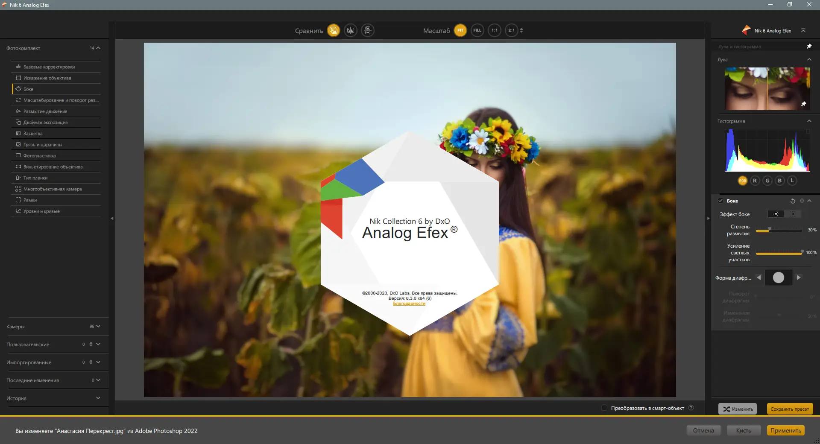820x444 pixels.
Task: Expand the Камеры presets section
Action: [98, 326]
